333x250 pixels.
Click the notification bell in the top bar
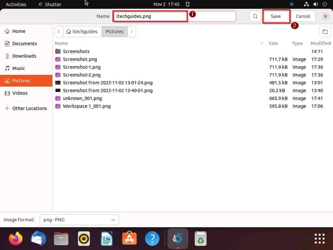(x=188, y=4)
